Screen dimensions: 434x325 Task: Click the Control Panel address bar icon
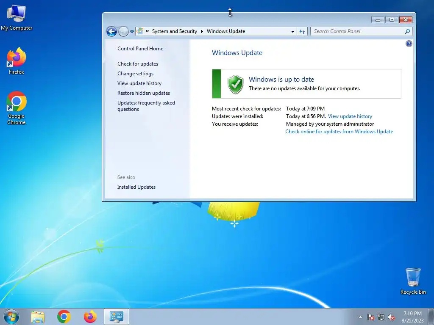[x=140, y=31]
